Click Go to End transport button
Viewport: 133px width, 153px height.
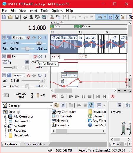pos(104,96)
